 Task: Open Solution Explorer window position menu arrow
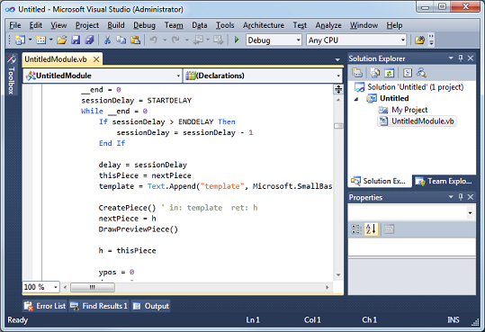coord(451,58)
